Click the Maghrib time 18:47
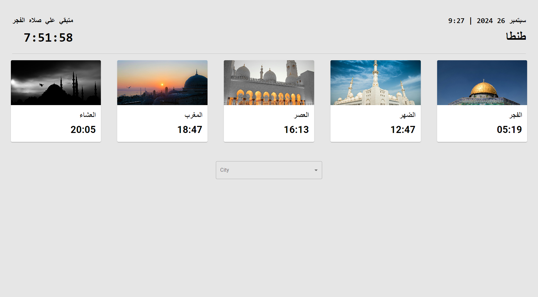 coord(190,129)
